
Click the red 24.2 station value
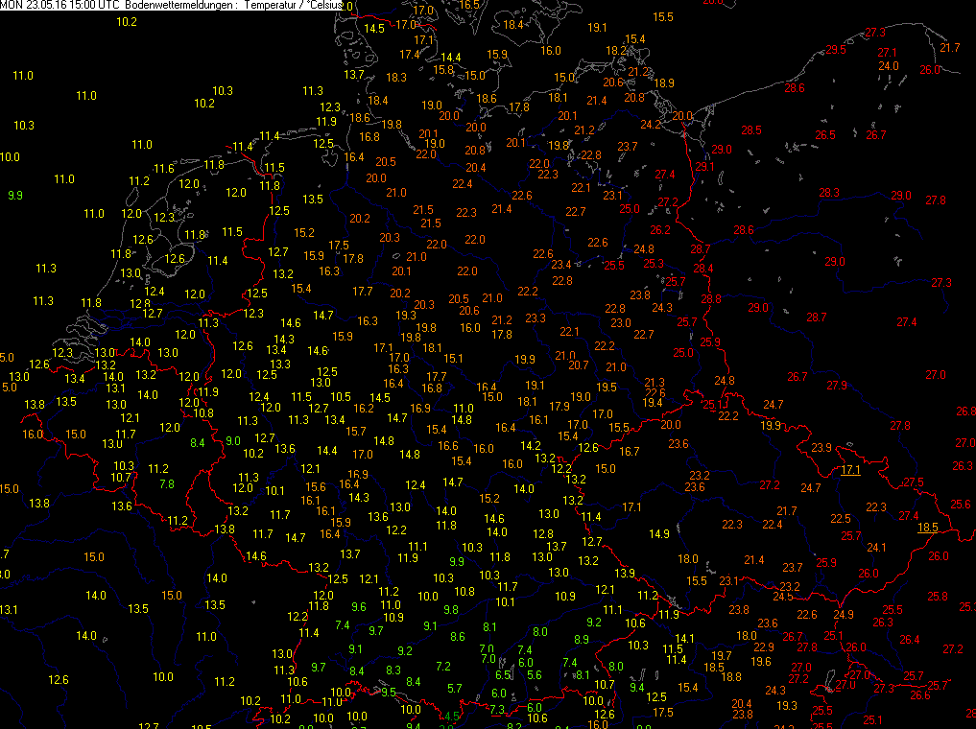point(650,125)
